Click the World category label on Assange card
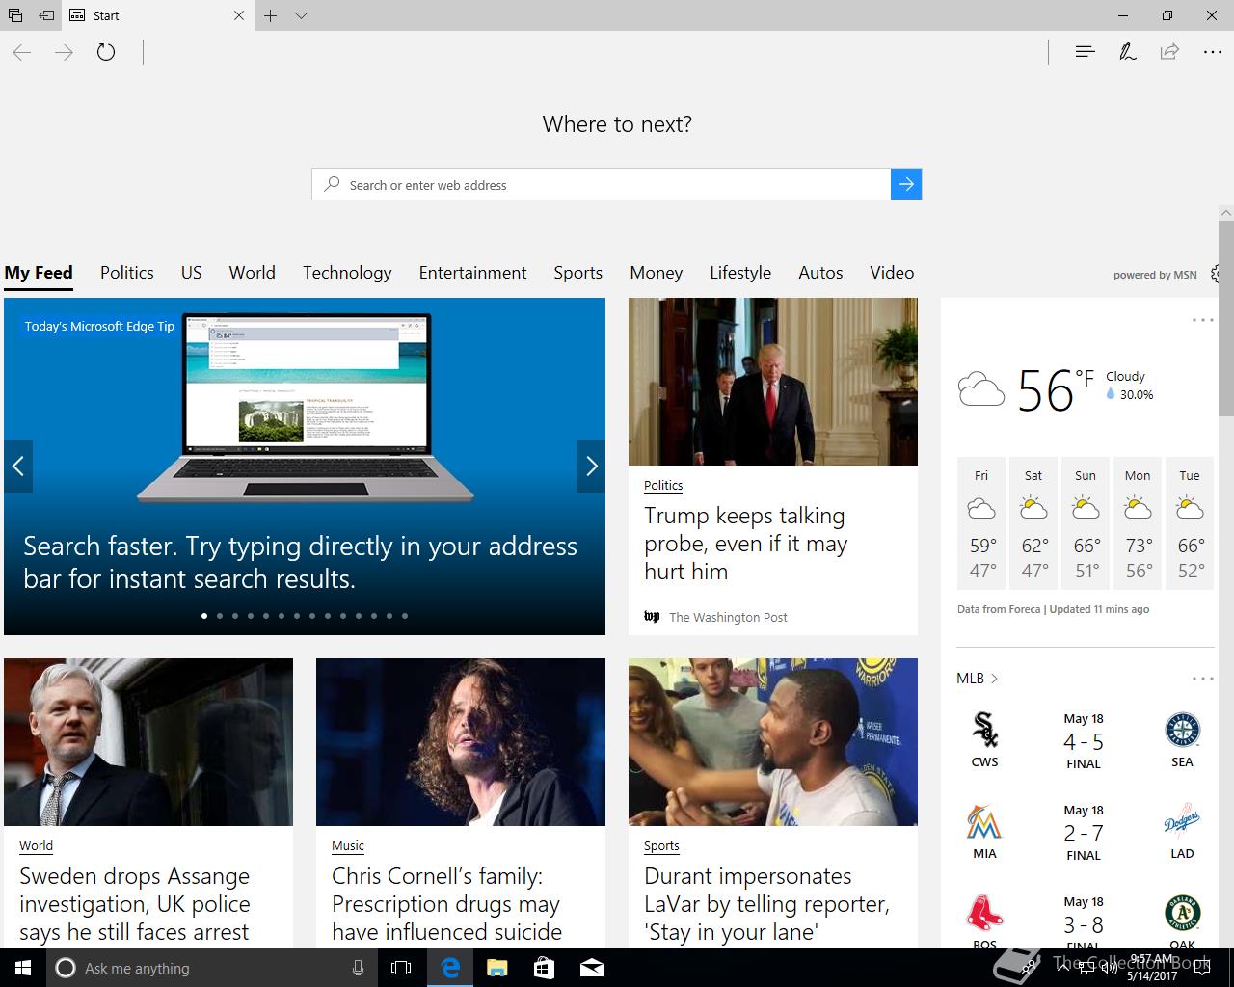The image size is (1234, 987). (37, 846)
